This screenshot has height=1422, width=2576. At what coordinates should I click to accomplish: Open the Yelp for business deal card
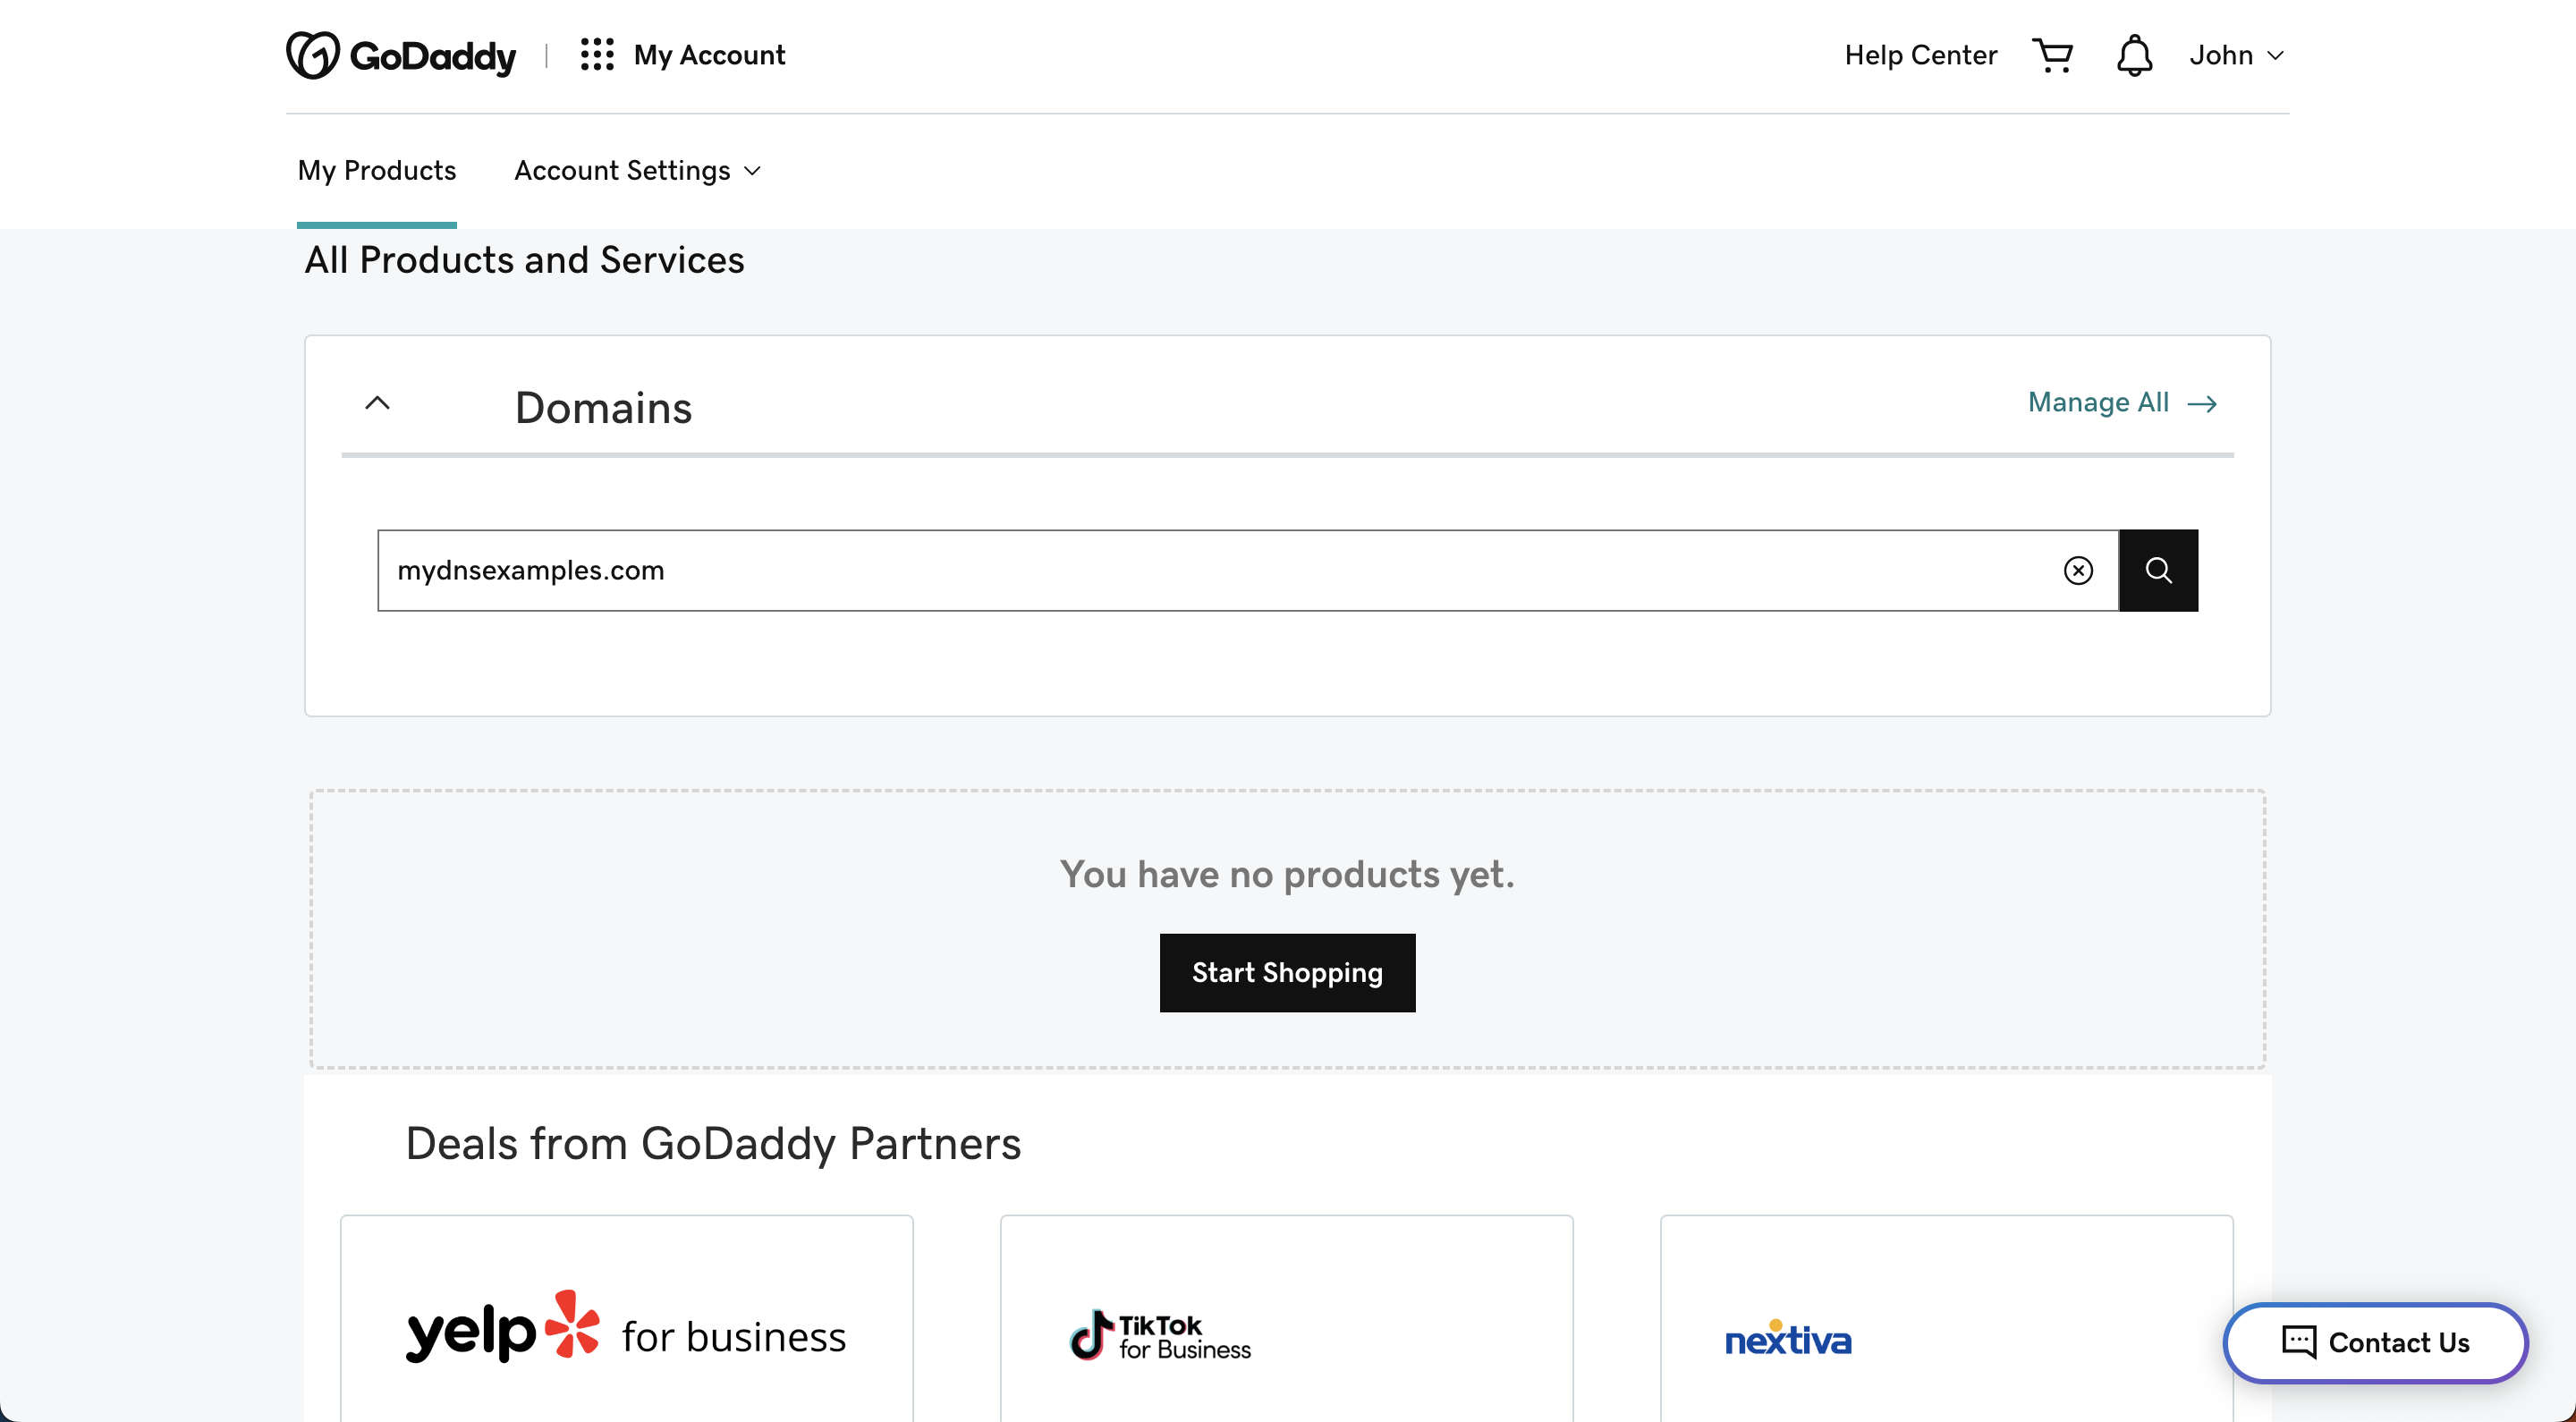click(x=626, y=1330)
